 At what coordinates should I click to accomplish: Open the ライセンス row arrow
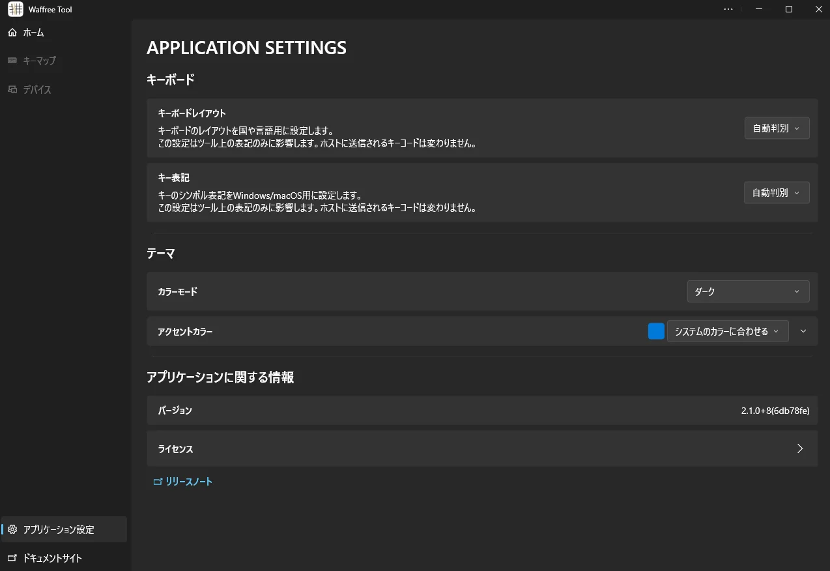800,448
